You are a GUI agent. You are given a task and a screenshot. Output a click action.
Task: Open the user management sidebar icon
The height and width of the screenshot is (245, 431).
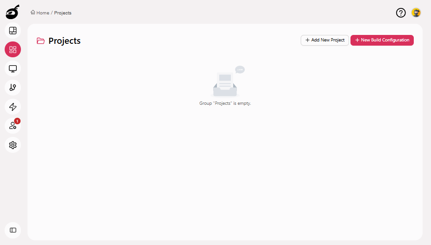(12, 126)
